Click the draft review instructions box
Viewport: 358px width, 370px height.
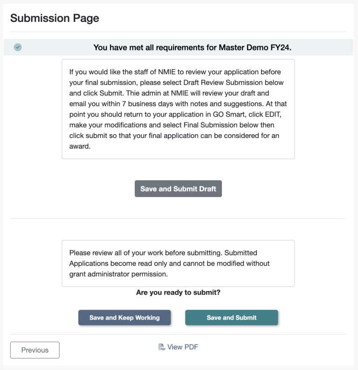point(178,109)
